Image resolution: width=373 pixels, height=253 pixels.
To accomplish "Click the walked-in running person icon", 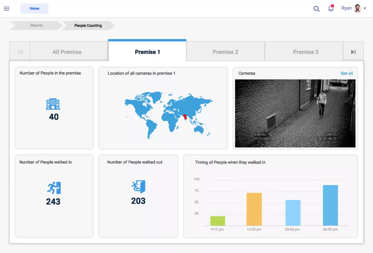I will [54, 188].
